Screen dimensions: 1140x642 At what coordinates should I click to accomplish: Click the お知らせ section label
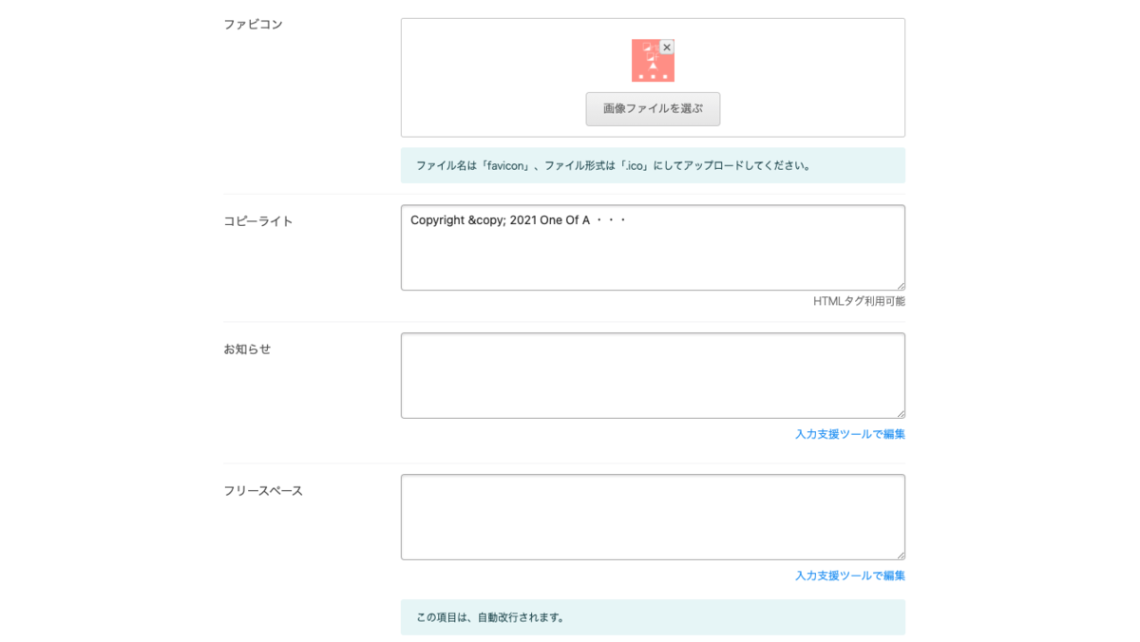(x=248, y=349)
